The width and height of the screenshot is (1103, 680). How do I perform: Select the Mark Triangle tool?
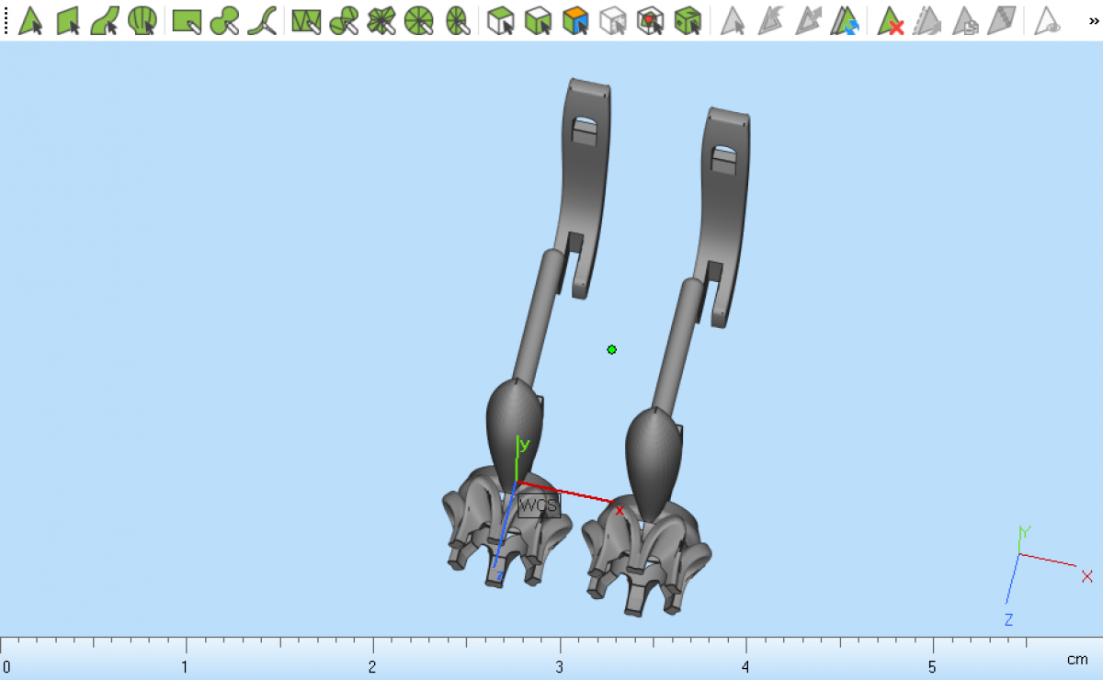pyautogui.click(x=31, y=20)
